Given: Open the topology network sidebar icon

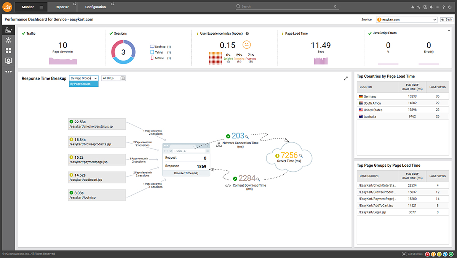Looking at the screenshot, I should coord(8,40).
